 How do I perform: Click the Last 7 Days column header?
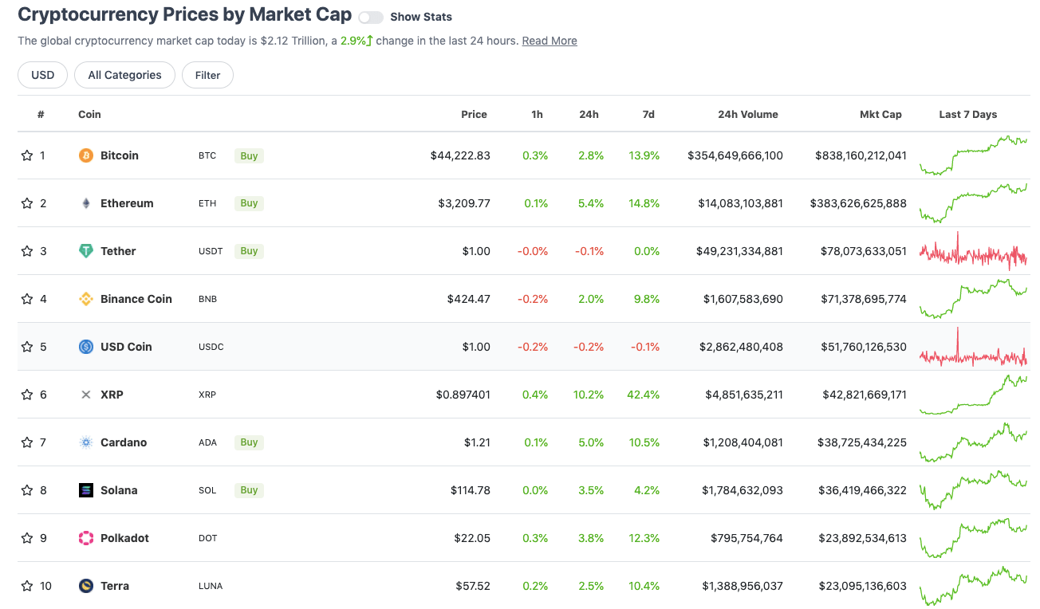tap(968, 114)
